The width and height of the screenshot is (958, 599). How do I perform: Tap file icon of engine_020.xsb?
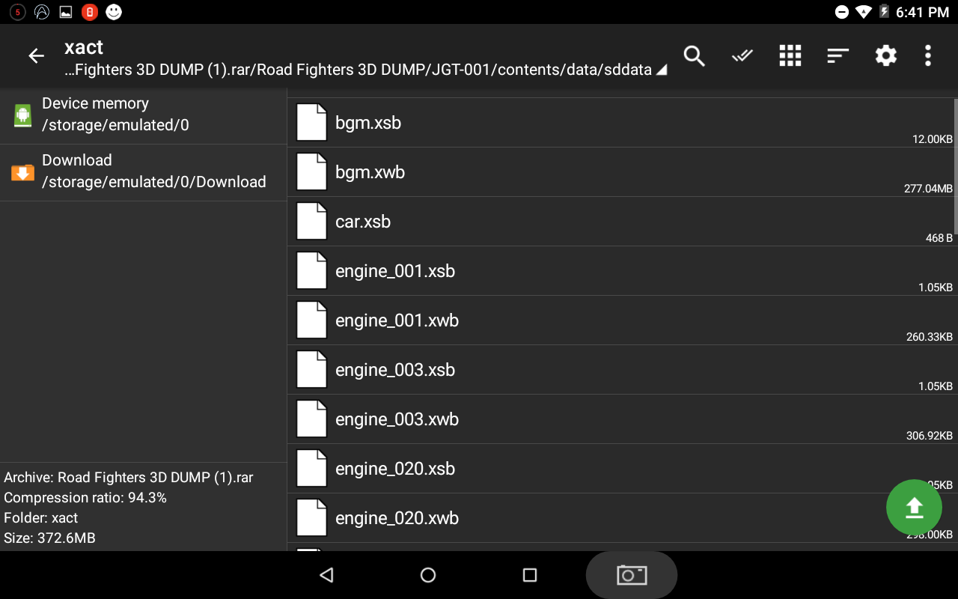coord(311,469)
